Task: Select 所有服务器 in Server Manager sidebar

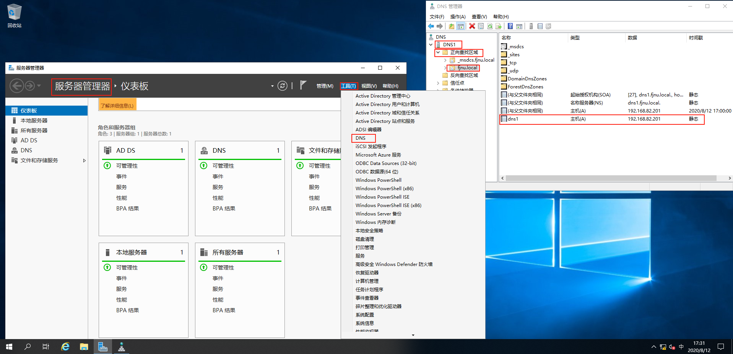Action: [x=47, y=131]
